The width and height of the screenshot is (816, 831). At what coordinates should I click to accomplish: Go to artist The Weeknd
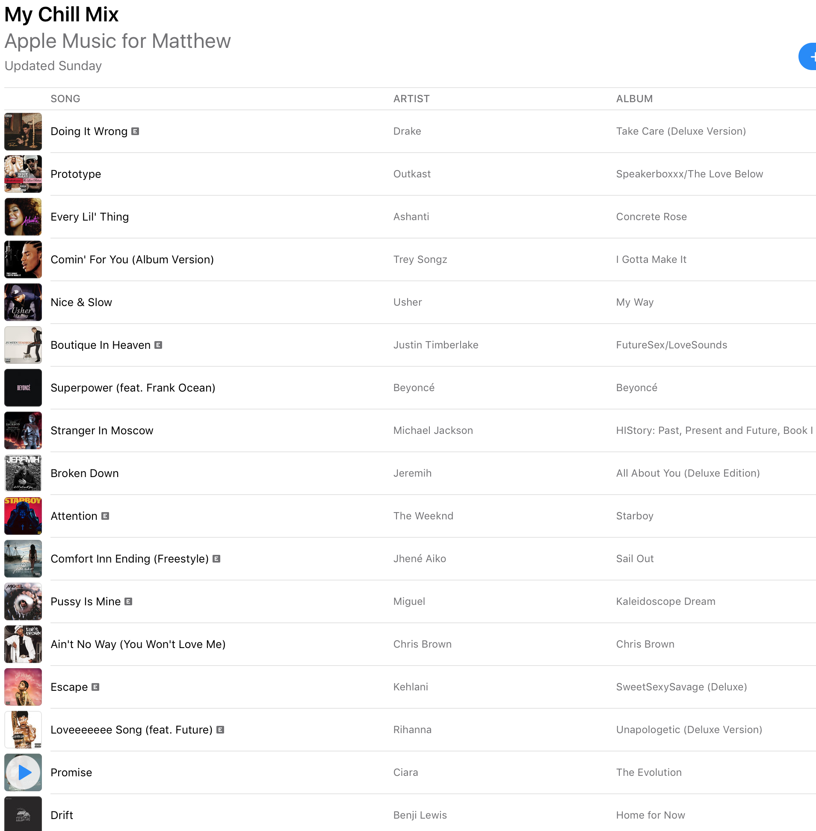[423, 516]
